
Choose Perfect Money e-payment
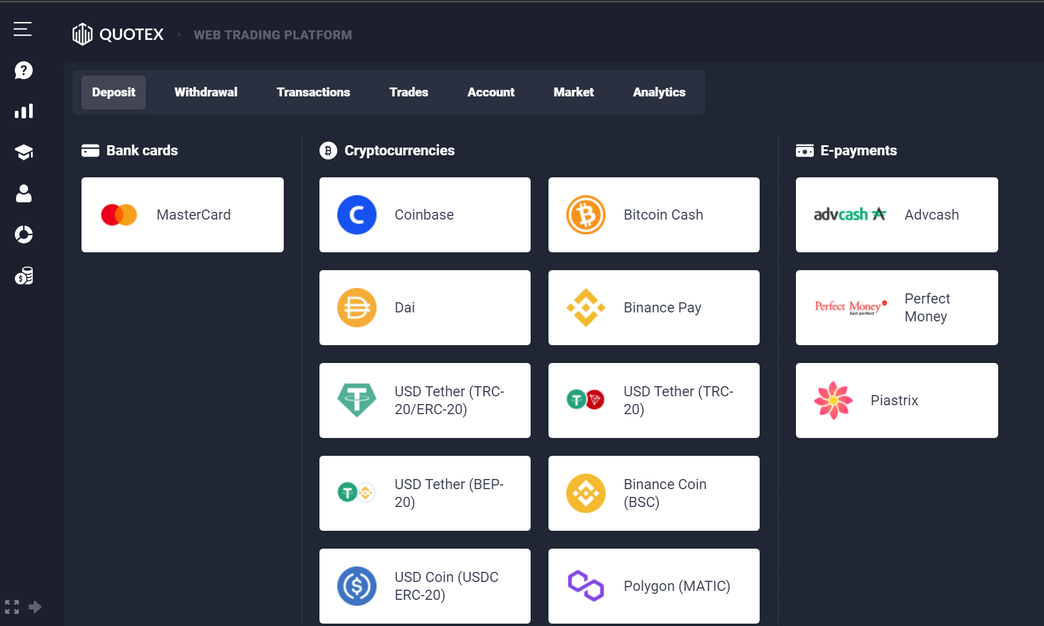896,308
